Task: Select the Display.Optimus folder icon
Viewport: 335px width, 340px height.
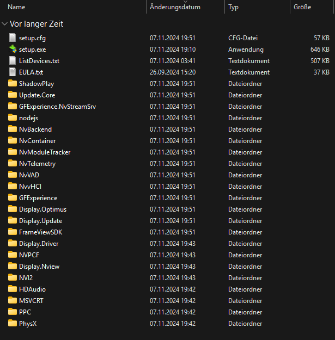Action: click(13, 209)
